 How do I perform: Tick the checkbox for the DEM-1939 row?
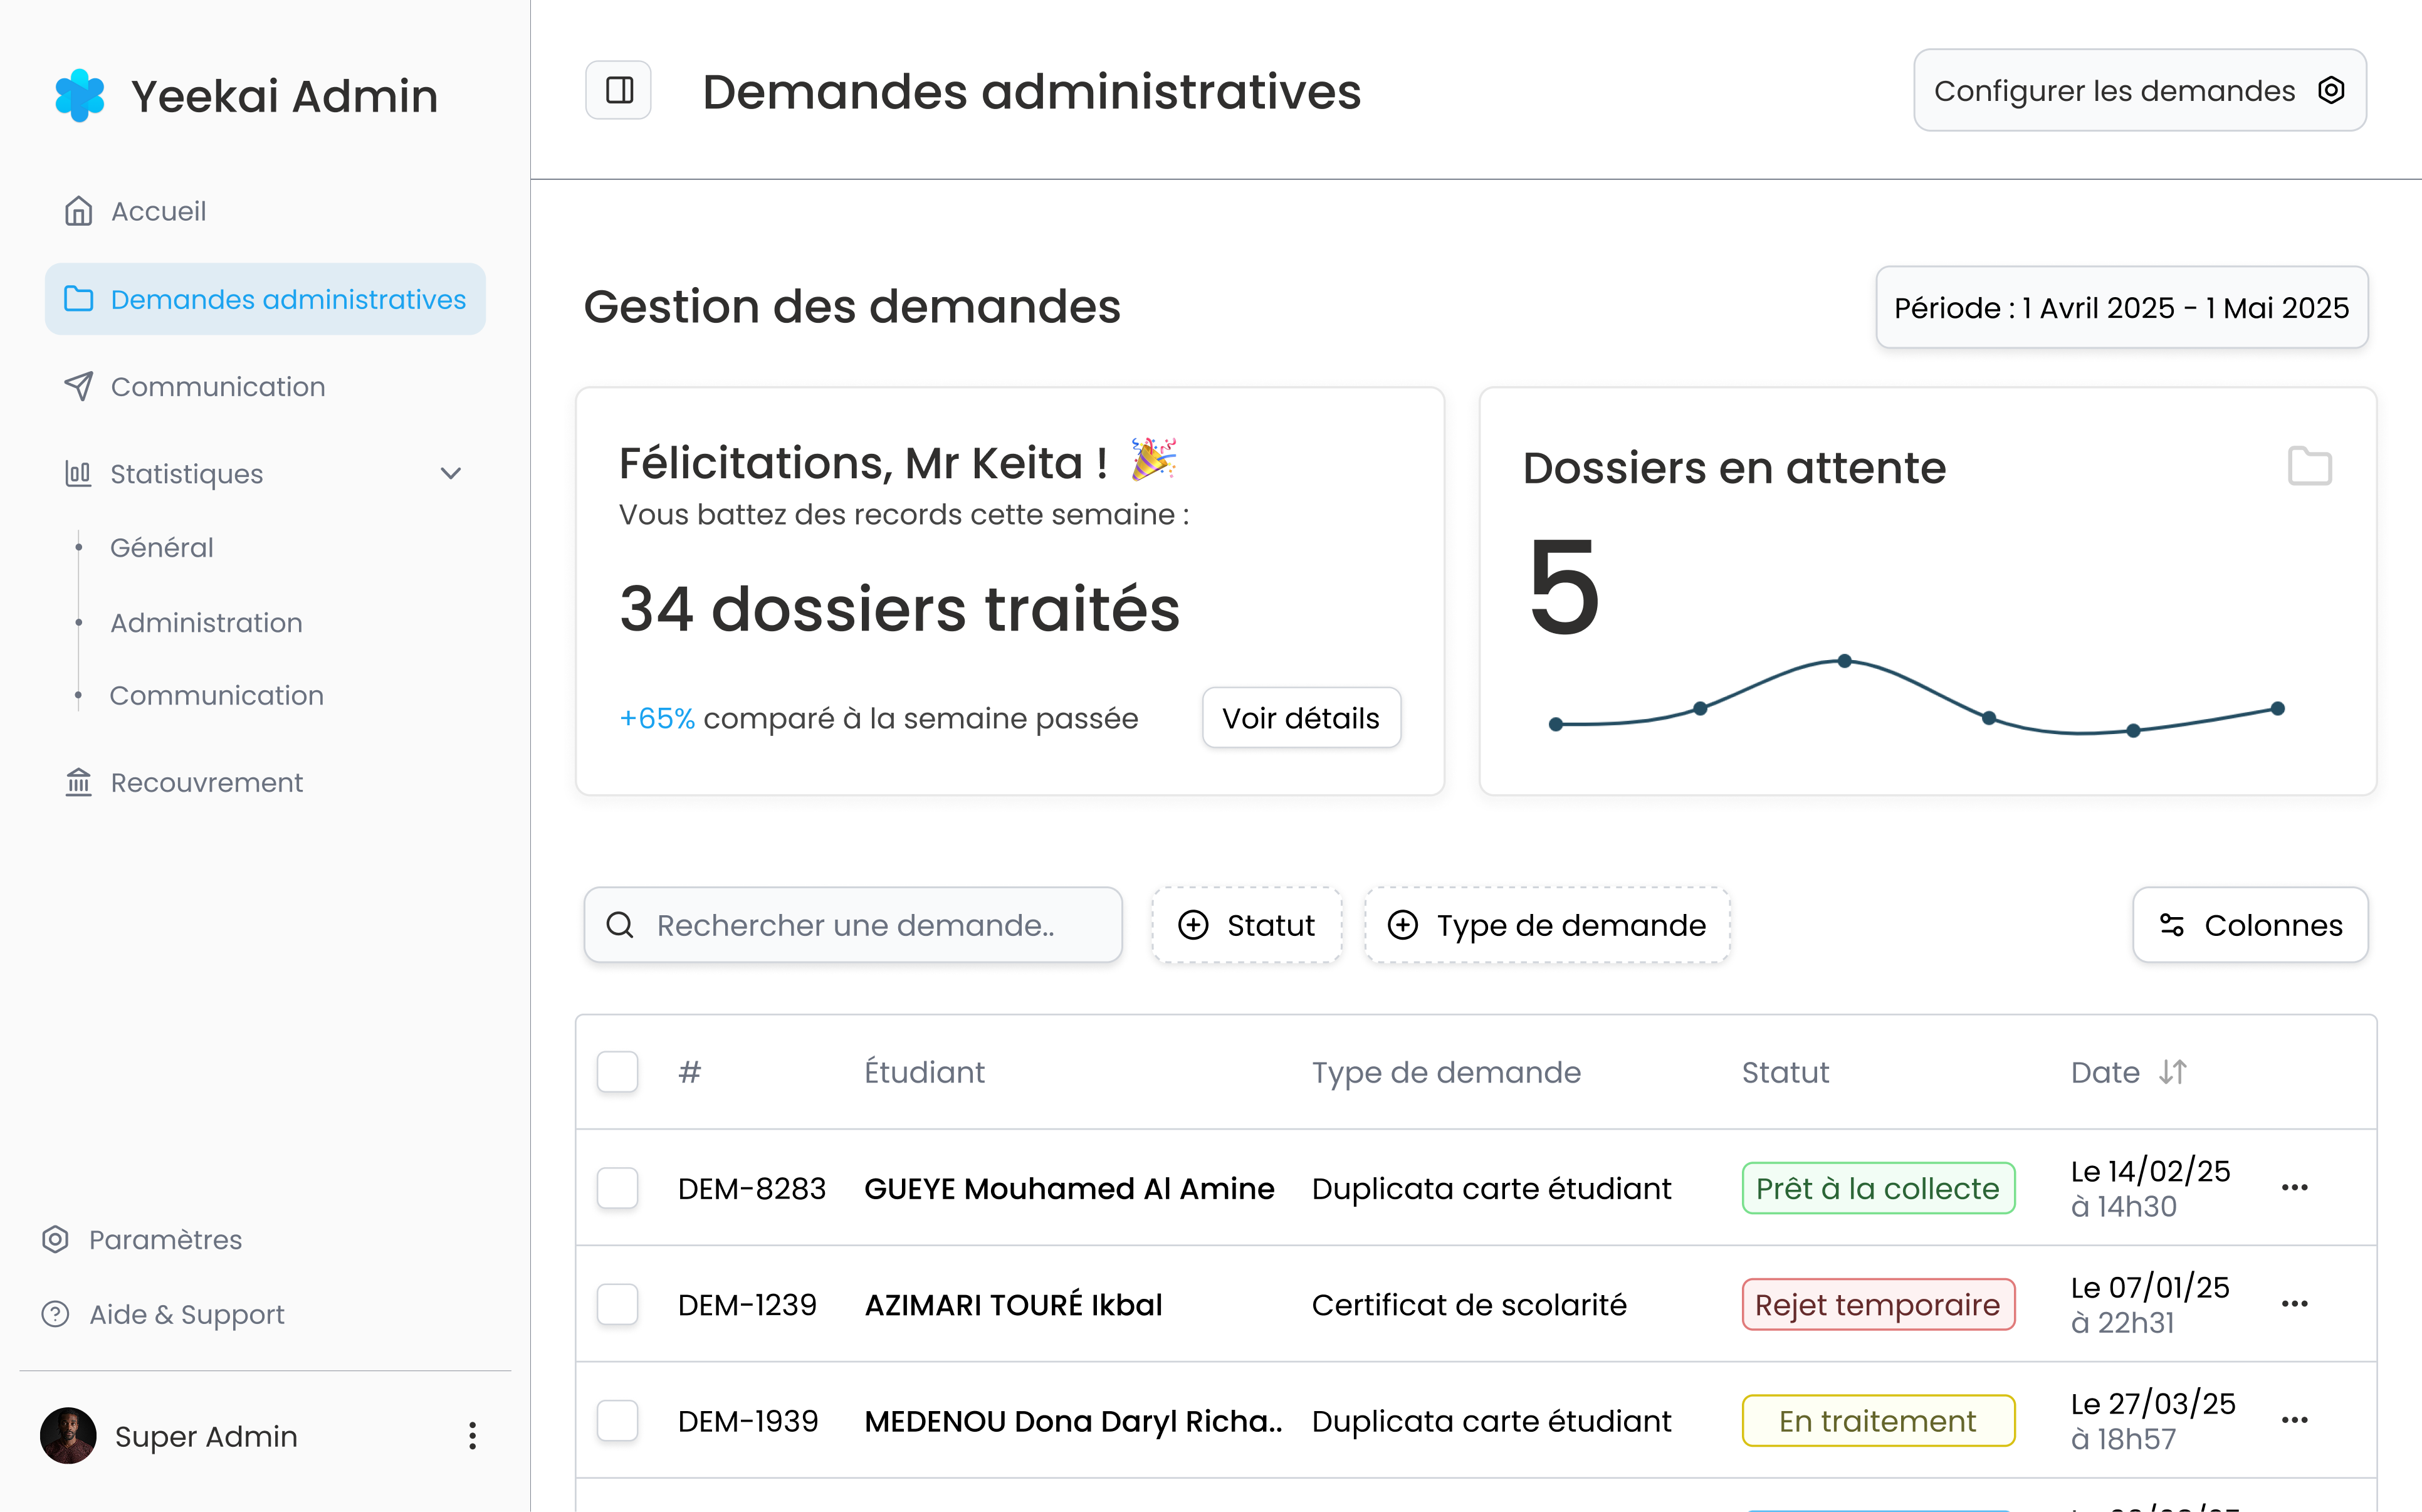coord(617,1421)
